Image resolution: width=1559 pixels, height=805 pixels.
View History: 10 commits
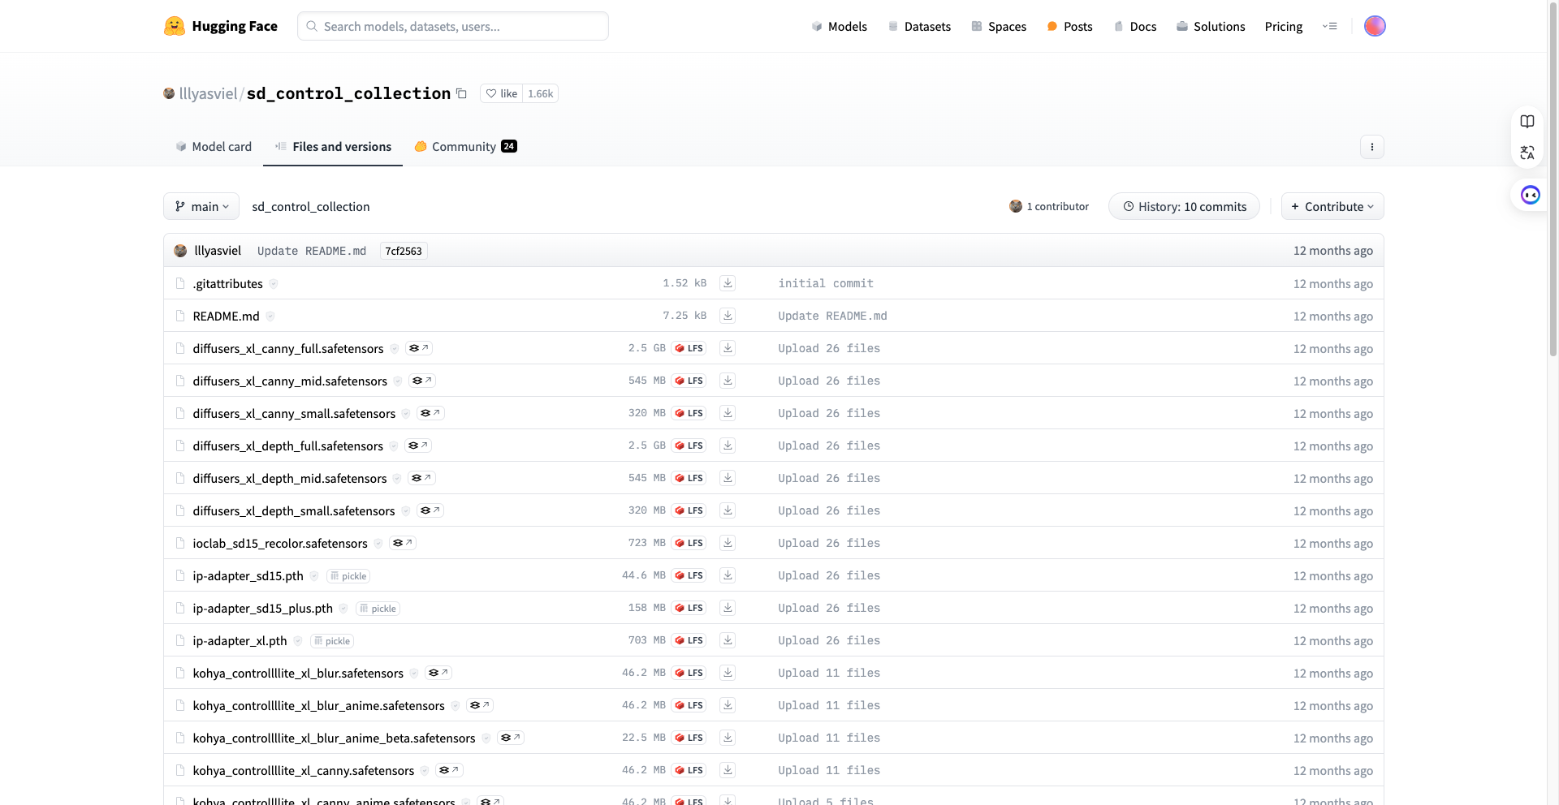click(x=1184, y=206)
